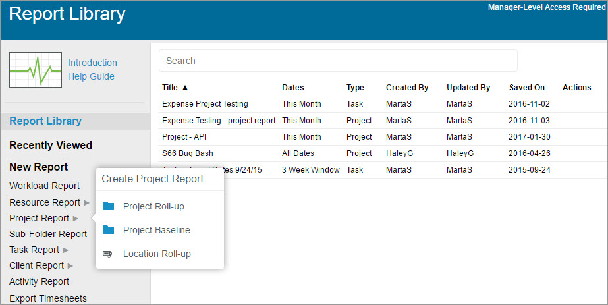The image size is (608, 305).
Task: Click Project Report label in sidebar
Action: 39,218
